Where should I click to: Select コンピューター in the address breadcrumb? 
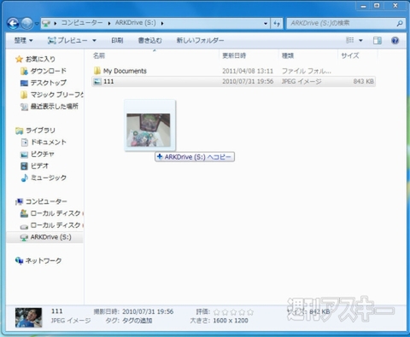(82, 23)
